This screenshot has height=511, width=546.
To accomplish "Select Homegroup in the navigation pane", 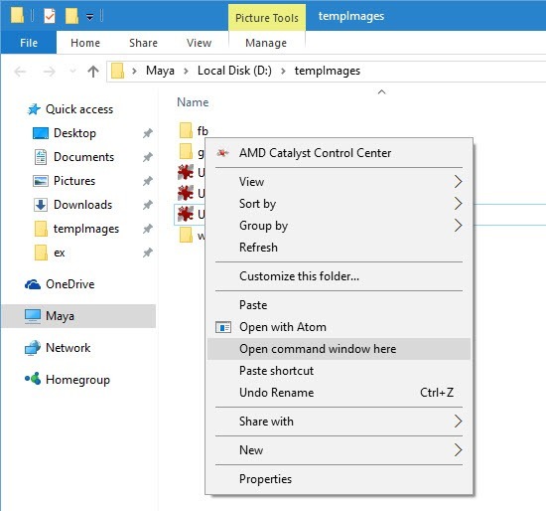I will tap(78, 380).
